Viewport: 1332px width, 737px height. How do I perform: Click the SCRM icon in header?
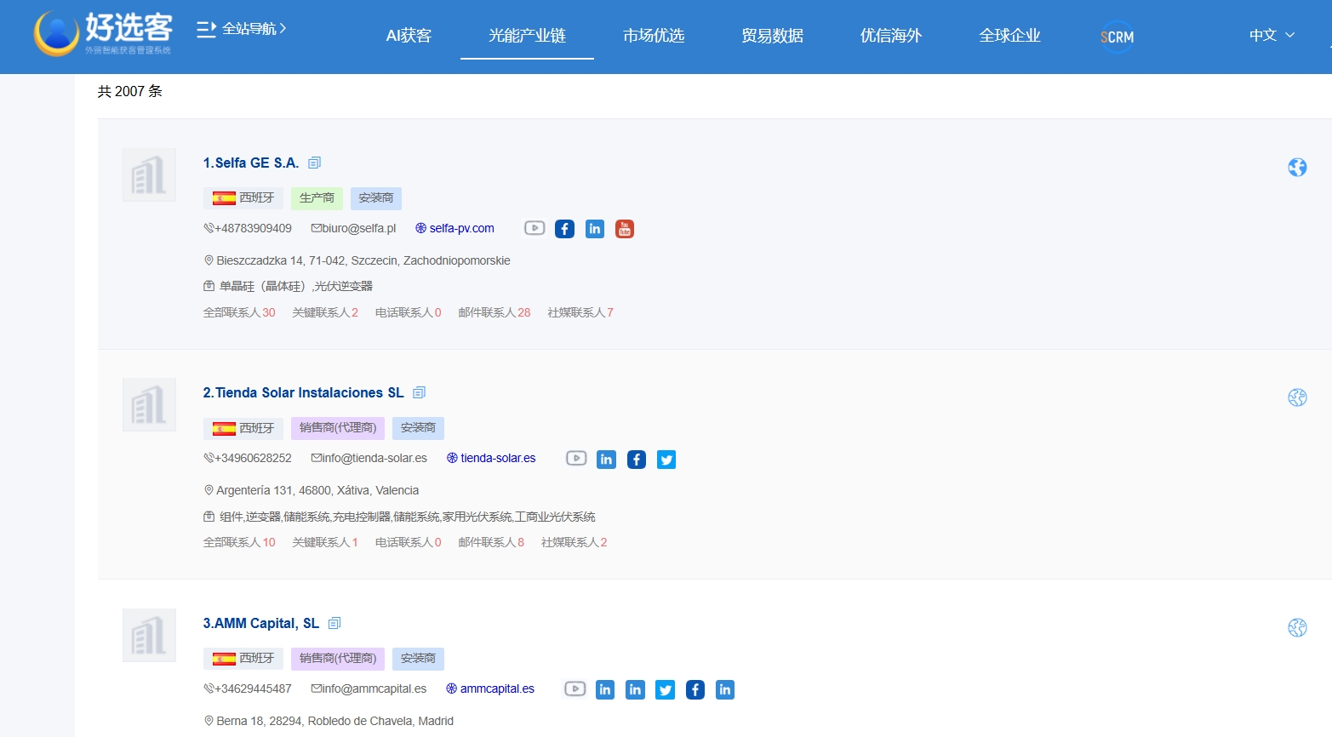tap(1117, 37)
